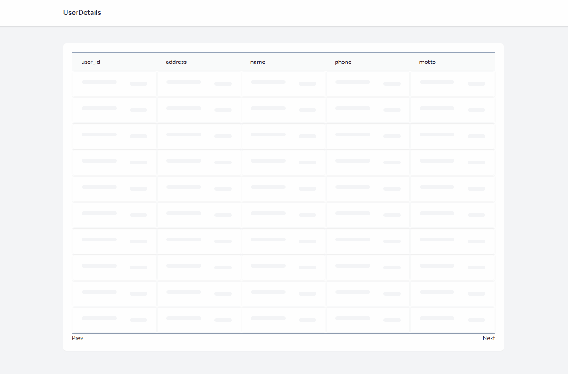The image size is (568, 374).
Task: Click the table header row area
Action: click(283, 62)
